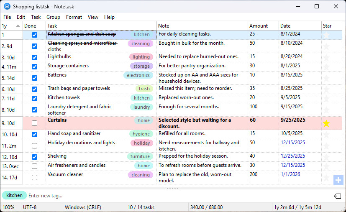The image size is (346, 212).
Task: Star the Cleaning sprays task
Action: (326, 46)
